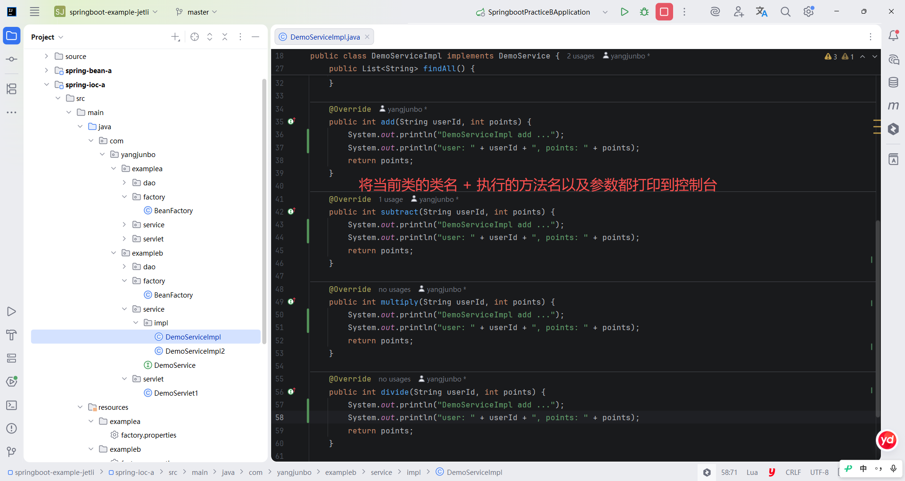Add new file with plus icon in Project panel
Viewport: 905px width, 481px height.
click(175, 37)
